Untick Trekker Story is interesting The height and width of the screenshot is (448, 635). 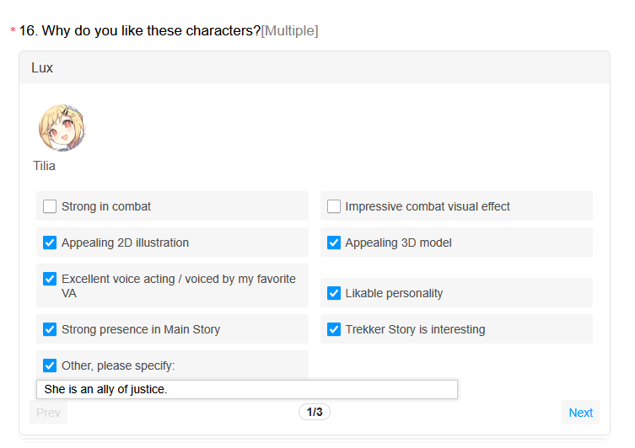pyautogui.click(x=334, y=329)
